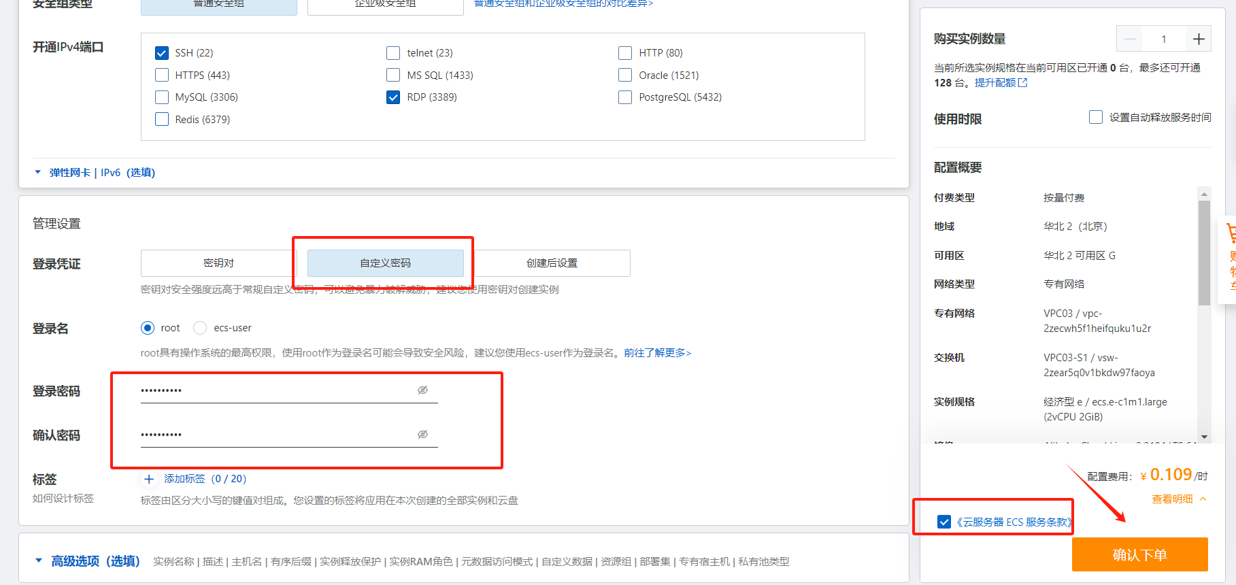Tick the MS SQL (1433) checkbox
The image size is (1236, 585).
(x=393, y=75)
